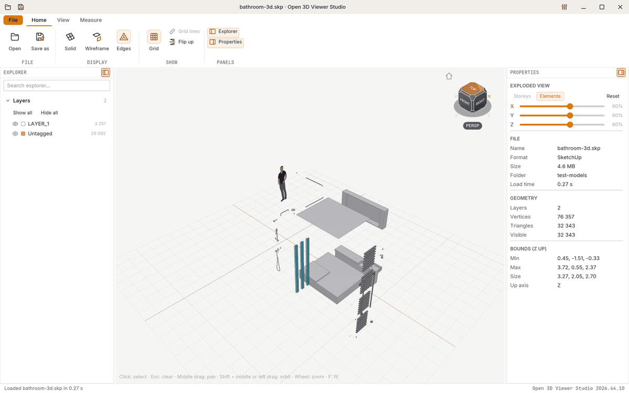Open the File menu
The image size is (629, 393).
[x=13, y=20]
